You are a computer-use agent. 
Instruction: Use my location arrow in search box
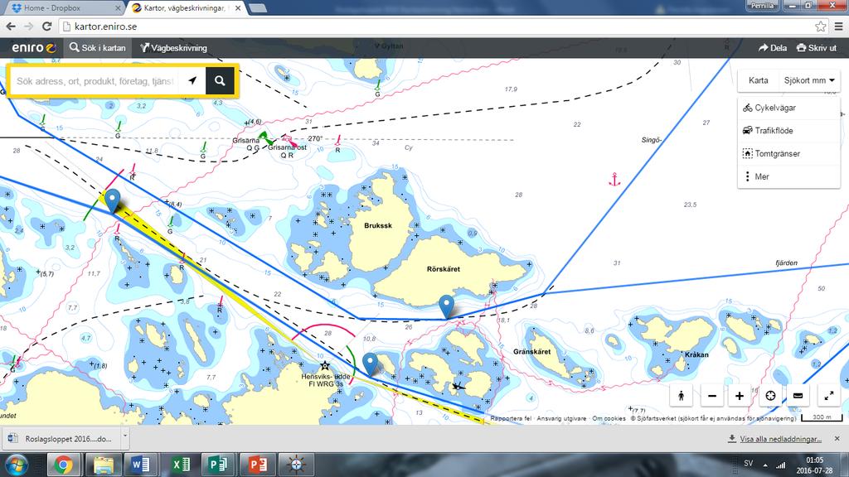click(192, 81)
